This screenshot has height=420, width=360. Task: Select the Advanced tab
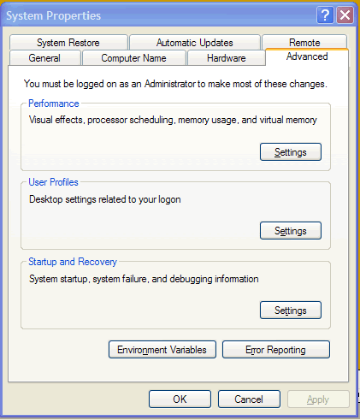click(307, 56)
